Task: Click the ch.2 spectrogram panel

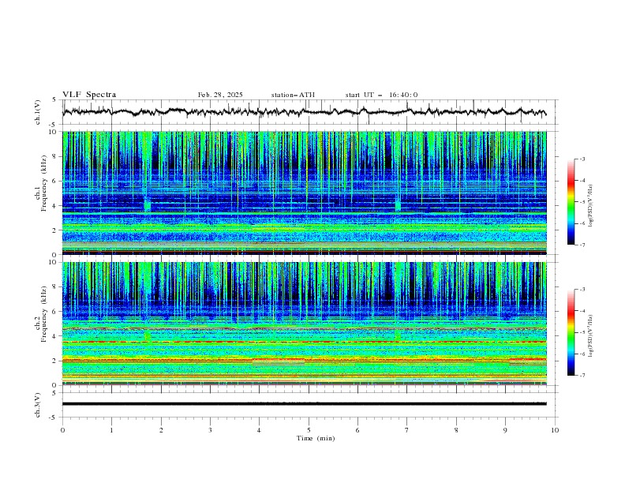Action: (305, 324)
